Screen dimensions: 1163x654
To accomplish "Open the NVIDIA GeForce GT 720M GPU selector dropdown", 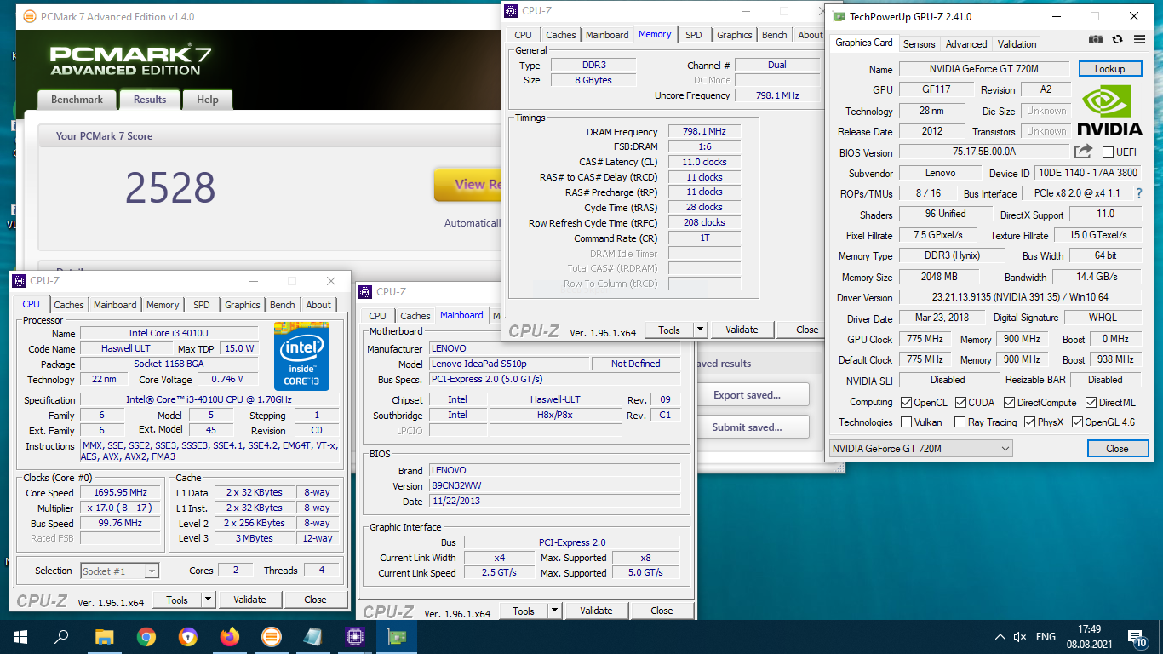I will [920, 448].
